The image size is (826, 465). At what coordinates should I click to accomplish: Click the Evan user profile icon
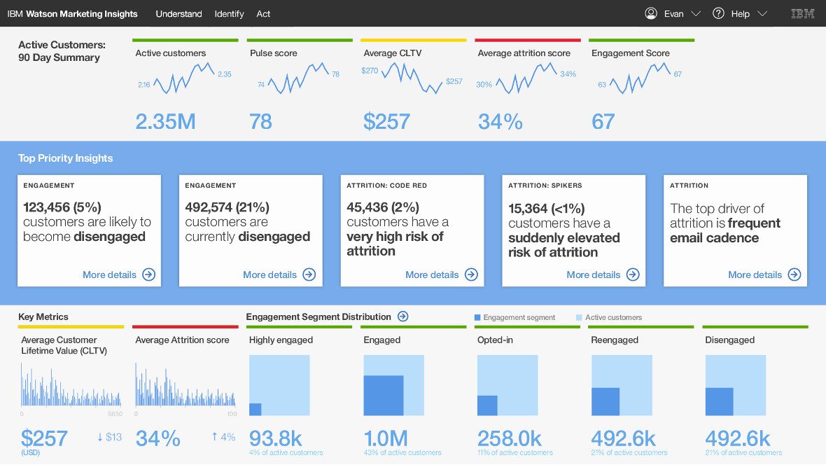[651, 13]
